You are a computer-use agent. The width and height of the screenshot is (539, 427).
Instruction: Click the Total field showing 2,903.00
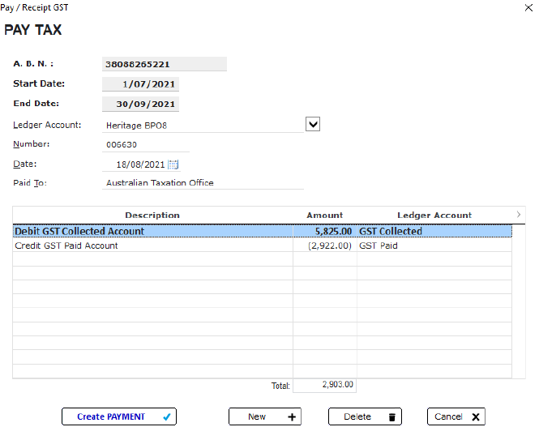pos(324,385)
